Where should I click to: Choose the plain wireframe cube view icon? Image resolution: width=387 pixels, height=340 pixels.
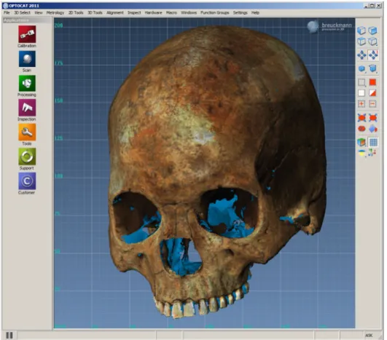361,41
